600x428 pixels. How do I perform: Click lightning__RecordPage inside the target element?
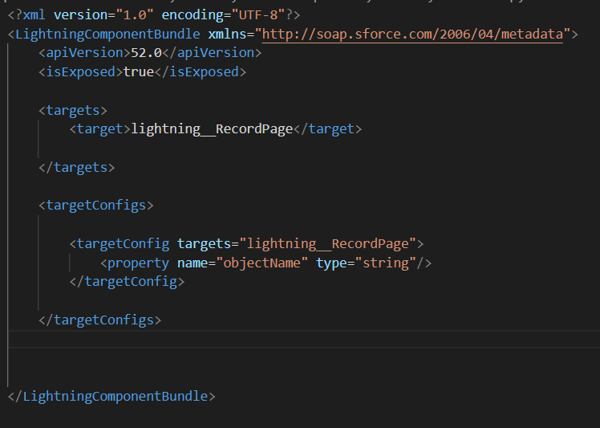(212, 129)
